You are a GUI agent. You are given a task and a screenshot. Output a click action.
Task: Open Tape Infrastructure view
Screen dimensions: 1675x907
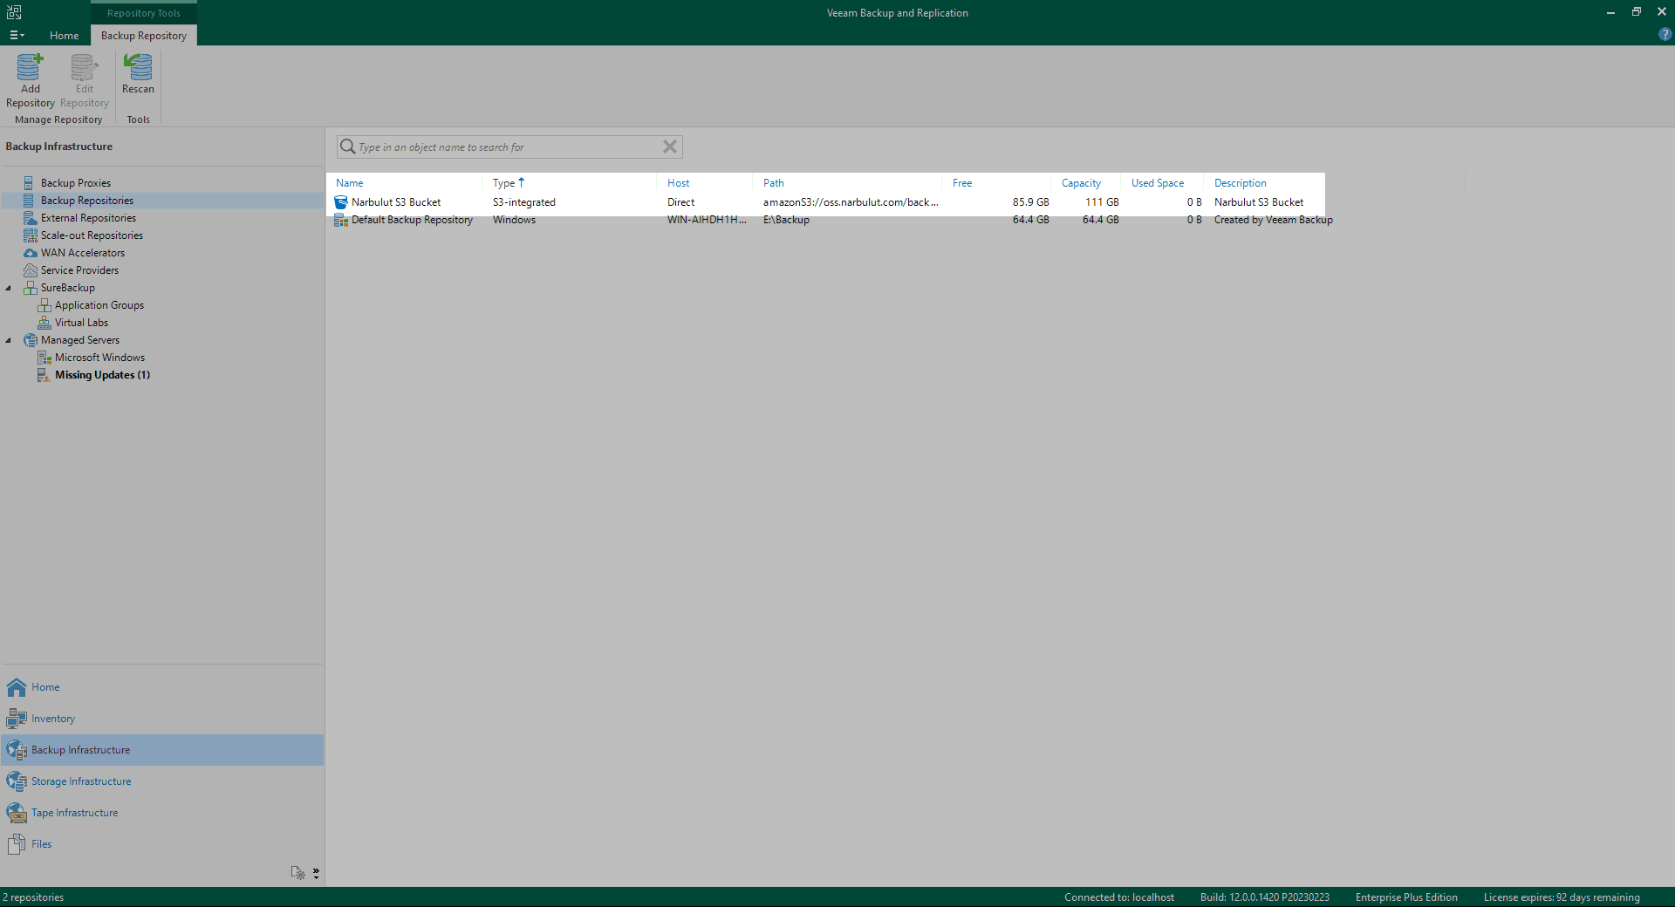(74, 813)
